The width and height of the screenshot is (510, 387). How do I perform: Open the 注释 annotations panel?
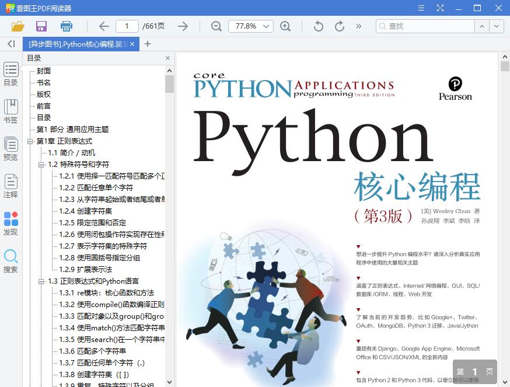click(11, 186)
